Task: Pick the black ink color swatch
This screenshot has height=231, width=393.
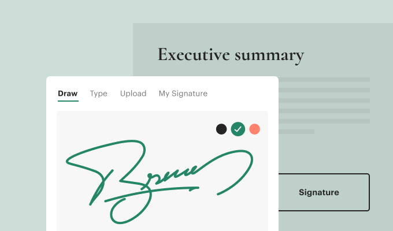Action: point(221,129)
